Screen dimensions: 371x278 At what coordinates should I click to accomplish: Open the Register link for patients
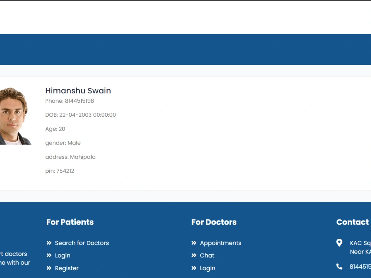[67, 268]
